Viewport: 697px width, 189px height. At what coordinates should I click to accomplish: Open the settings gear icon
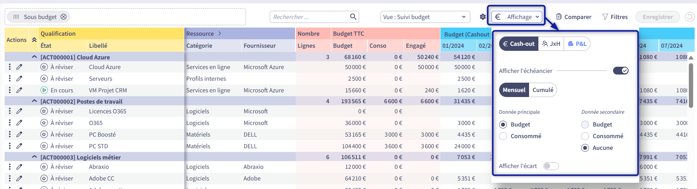coord(482,17)
